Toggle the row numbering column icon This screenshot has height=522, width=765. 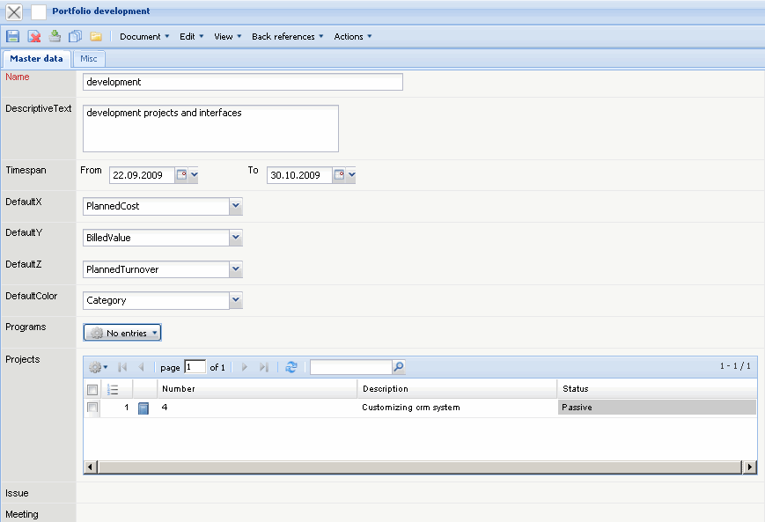tap(113, 389)
